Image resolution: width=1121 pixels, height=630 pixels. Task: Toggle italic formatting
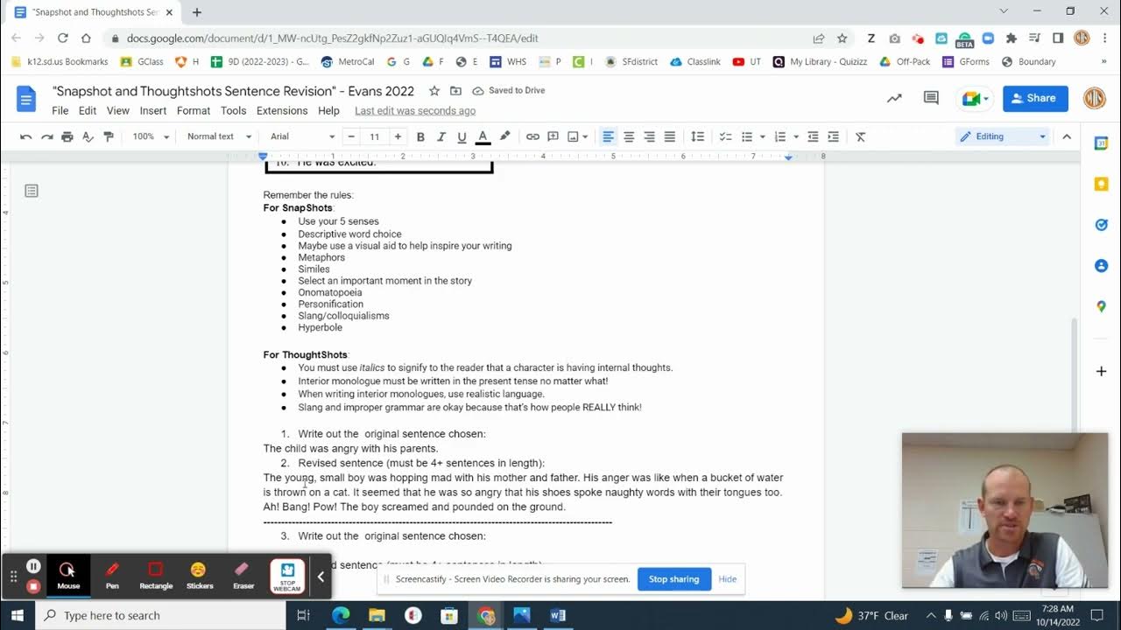tap(441, 136)
